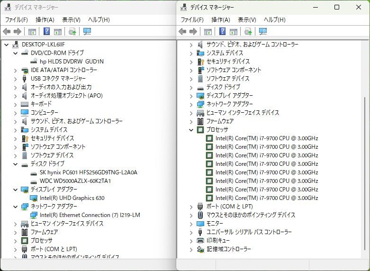The width and height of the screenshot is (370, 271).
Task: Expand ディスク ドライブ node in right window
Action: click(191, 87)
